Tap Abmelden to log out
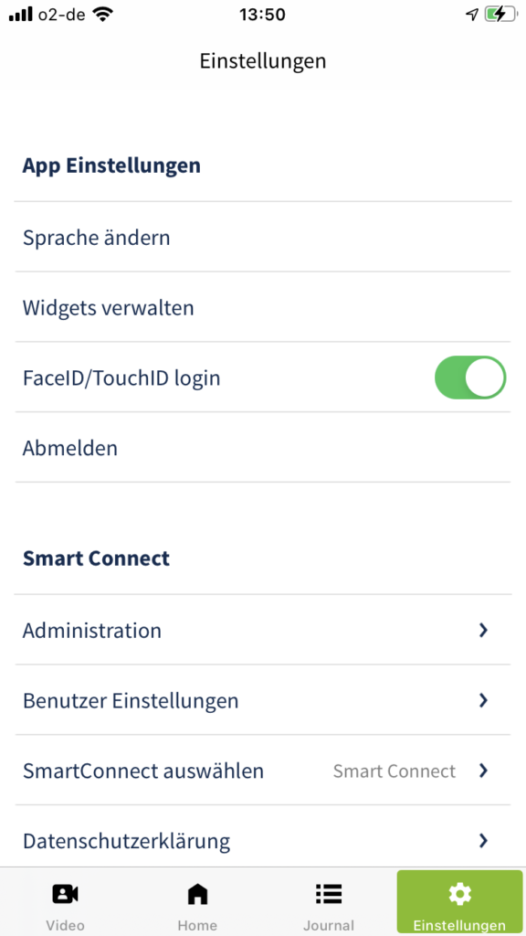 tap(263, 448)
